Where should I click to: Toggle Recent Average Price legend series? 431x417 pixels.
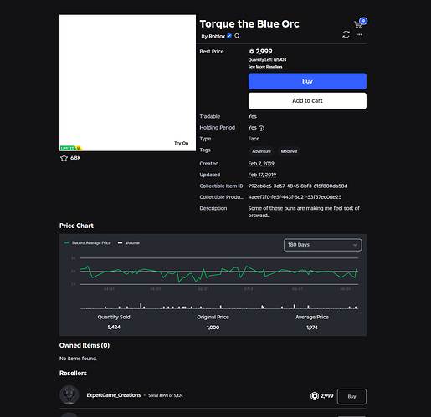pyautogui.click(x=88, y=243)
